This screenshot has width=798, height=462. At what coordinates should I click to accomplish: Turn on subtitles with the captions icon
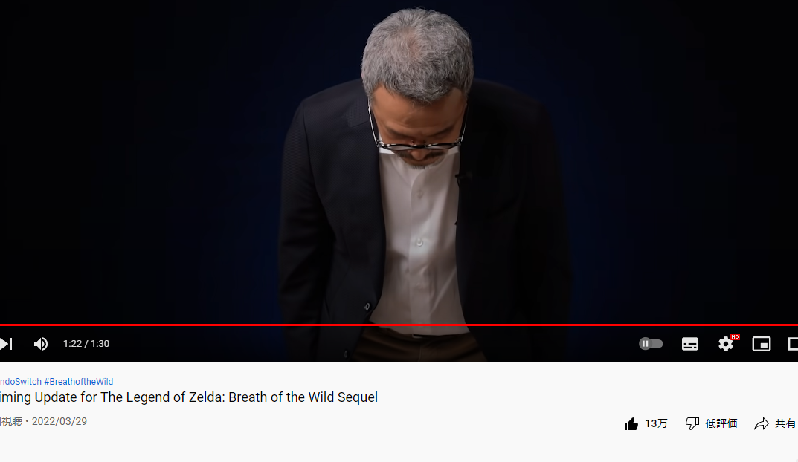pyautogui.click(x=689, y=344)
